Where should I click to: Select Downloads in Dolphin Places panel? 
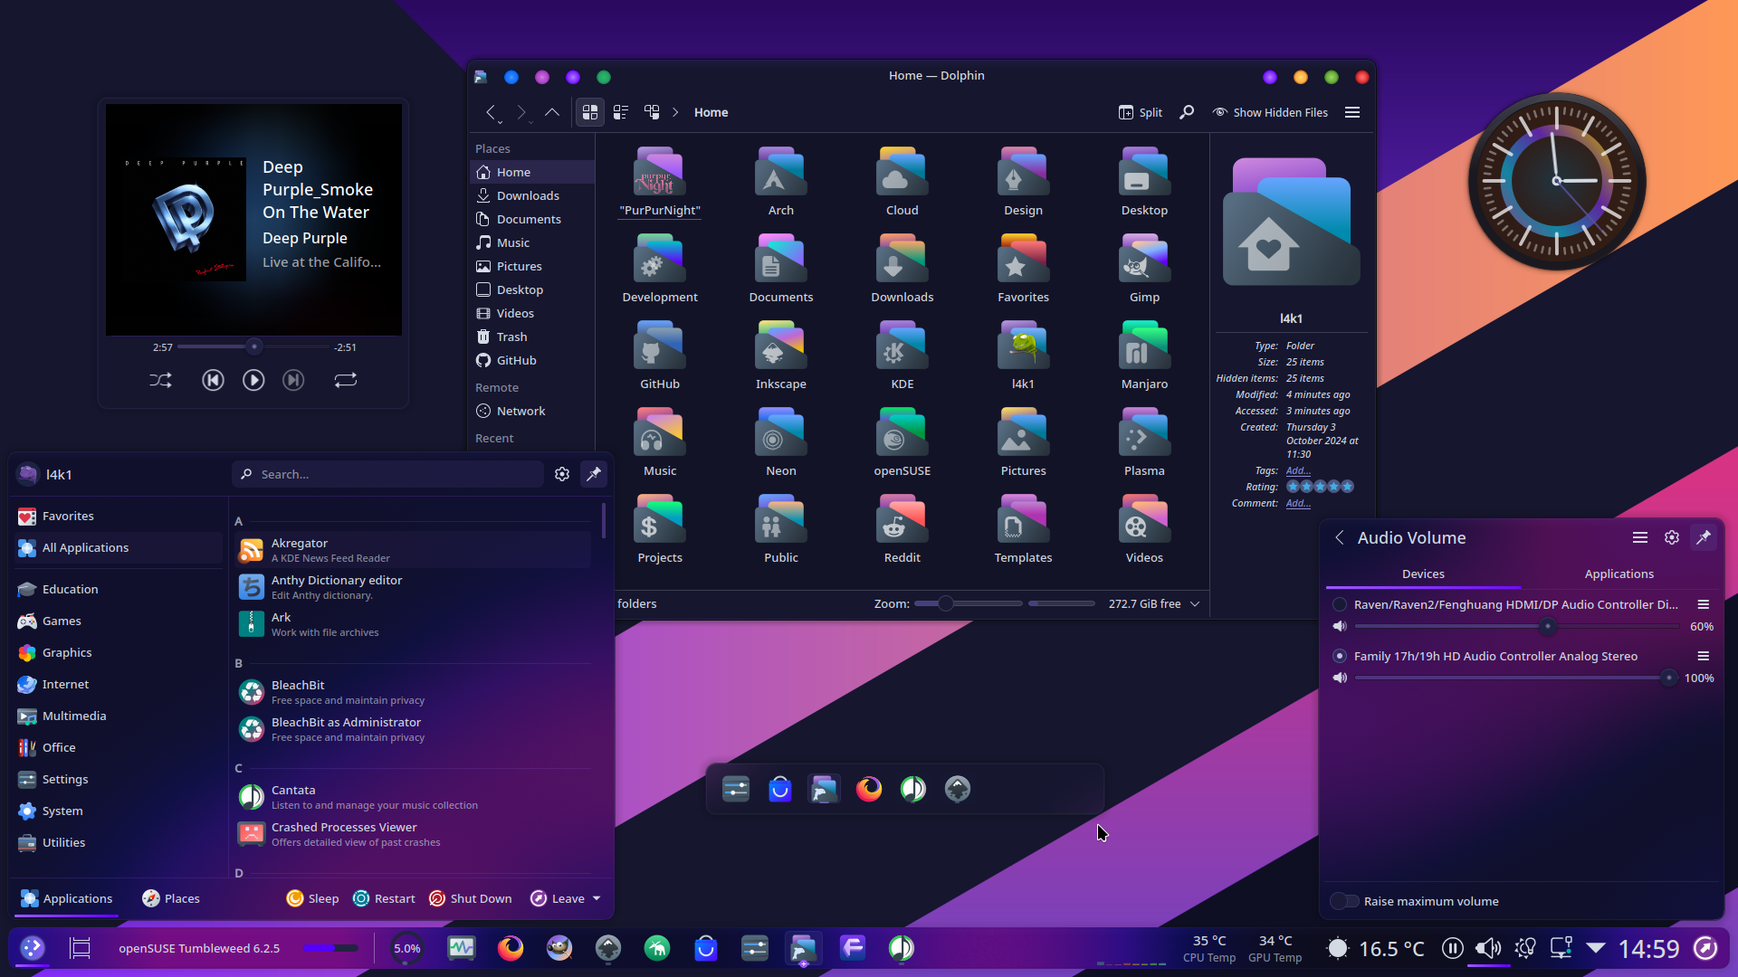532,195
